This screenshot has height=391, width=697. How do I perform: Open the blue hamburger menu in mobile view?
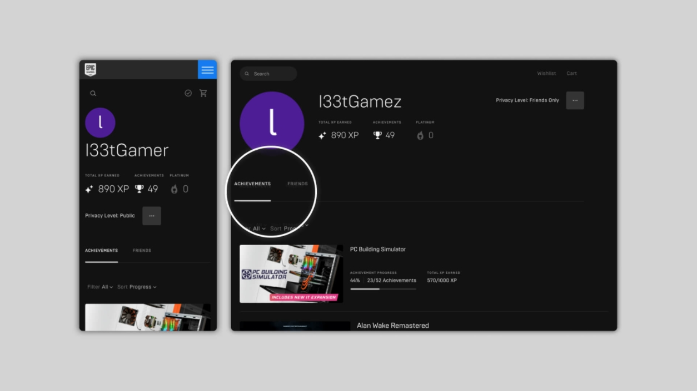point(207,70)
